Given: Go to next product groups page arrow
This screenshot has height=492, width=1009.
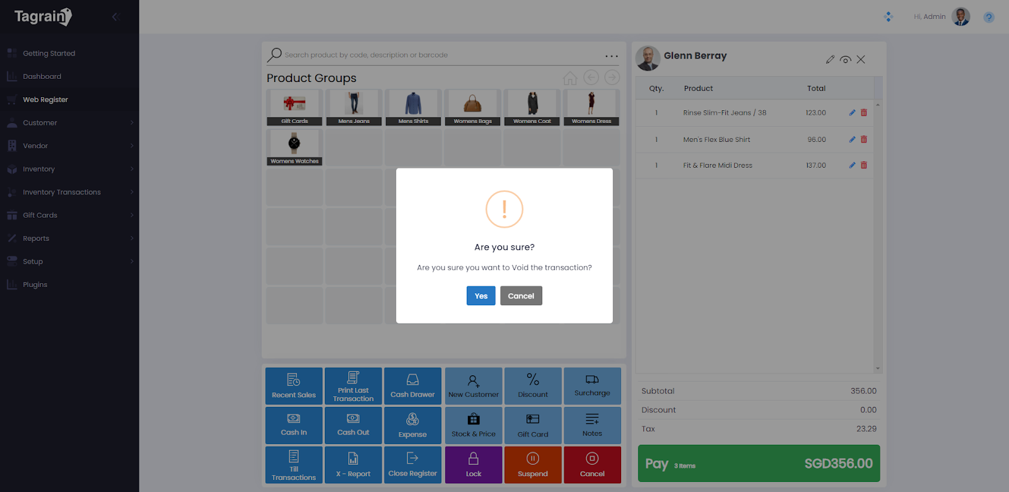Looking at the screenshot, I should point(612,78).
